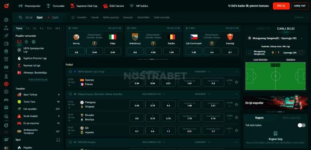Open Turnuvalar trophy icon
The image size is (311, 150).
(48, 6)
